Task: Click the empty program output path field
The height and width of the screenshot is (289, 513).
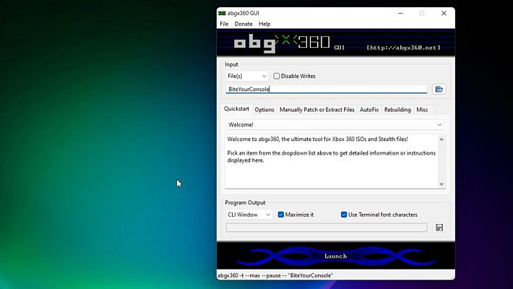Action: coord(327,228)
